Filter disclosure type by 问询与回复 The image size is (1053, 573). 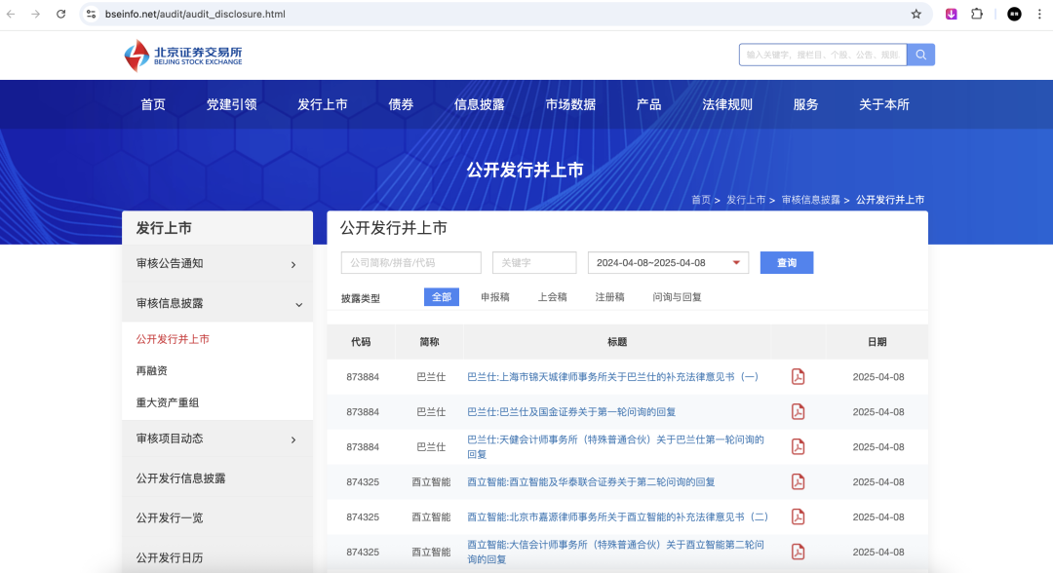677,297
